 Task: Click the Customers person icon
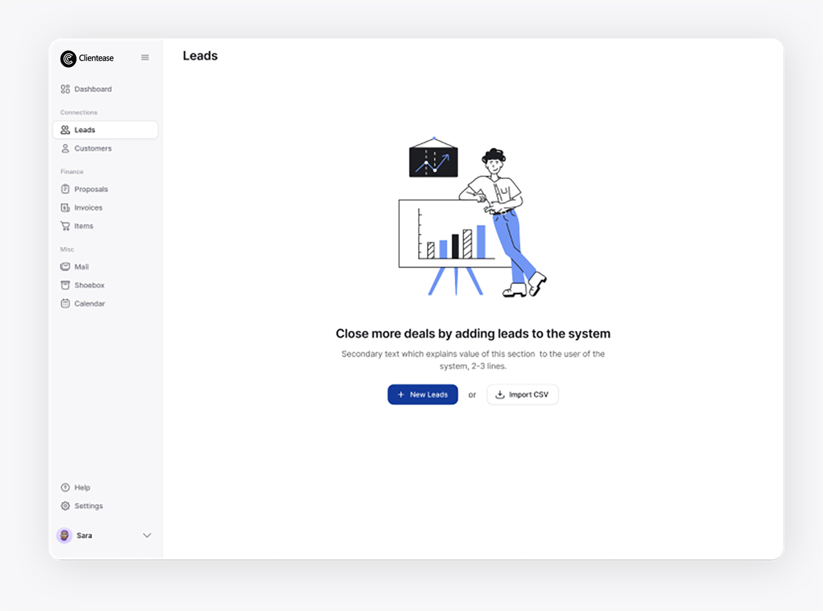(x=65, y=149)
